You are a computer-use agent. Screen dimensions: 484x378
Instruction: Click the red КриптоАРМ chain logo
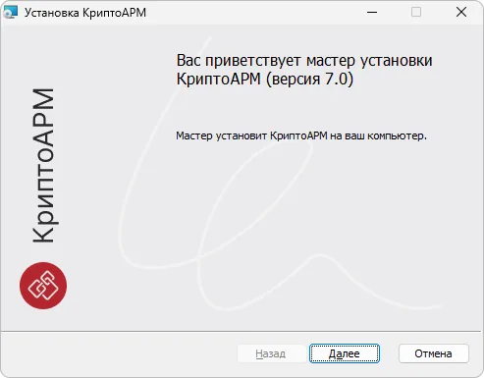click(43, 286)
